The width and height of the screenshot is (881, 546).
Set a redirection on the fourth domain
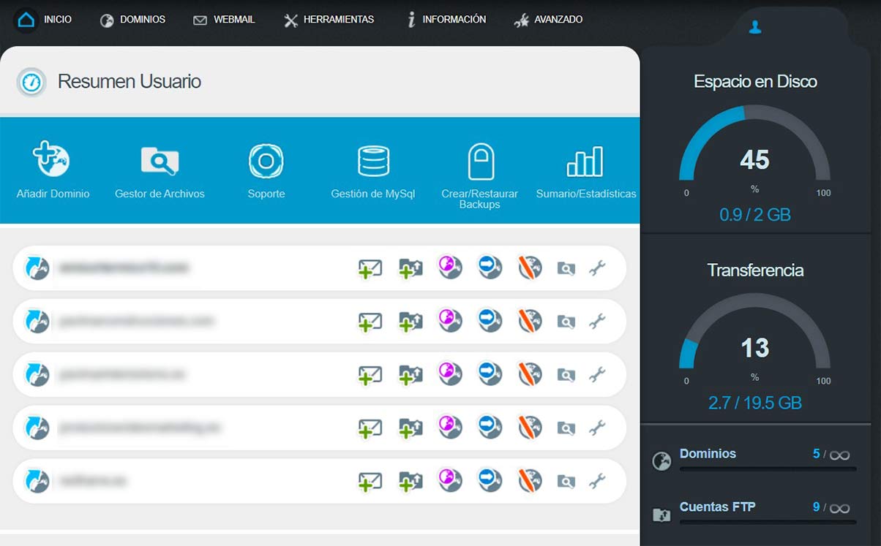490,428
